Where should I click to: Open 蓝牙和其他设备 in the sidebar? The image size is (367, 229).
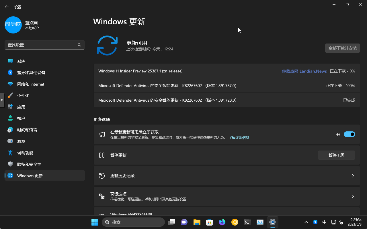(x=45, y=73)
